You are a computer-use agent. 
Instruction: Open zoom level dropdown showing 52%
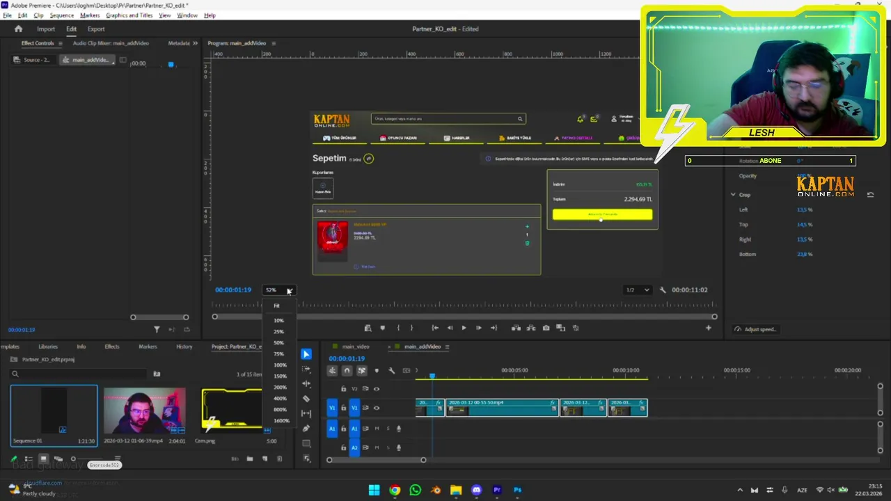tap(280, 289)
